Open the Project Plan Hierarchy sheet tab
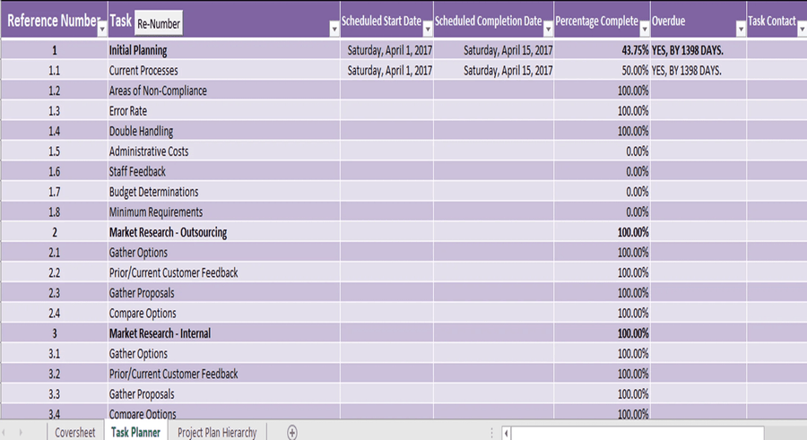The height and width of the screenshot is (440, 807). pos(217,432)
